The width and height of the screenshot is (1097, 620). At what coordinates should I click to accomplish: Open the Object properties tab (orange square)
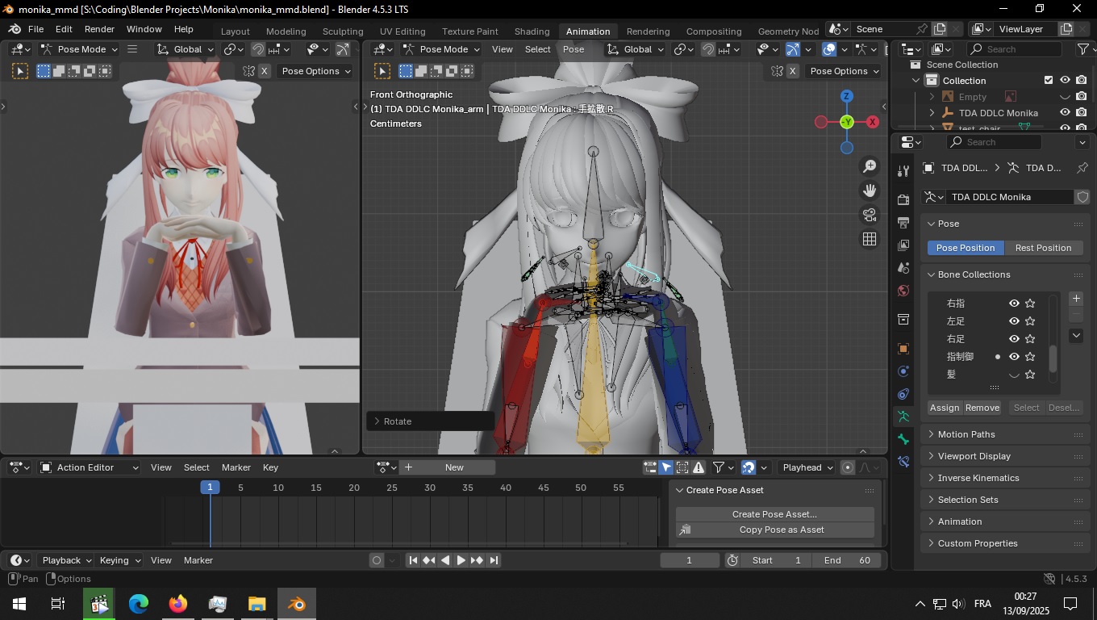[903, 349]
